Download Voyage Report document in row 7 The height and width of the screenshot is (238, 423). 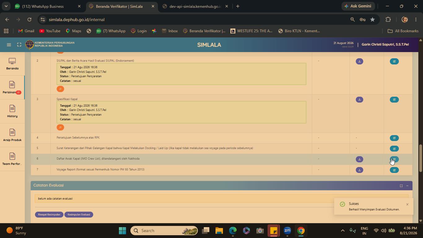(359, 170)
